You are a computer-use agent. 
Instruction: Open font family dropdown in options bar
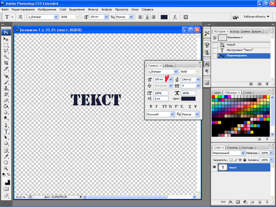pyautogui.click(x=56, y=17)
